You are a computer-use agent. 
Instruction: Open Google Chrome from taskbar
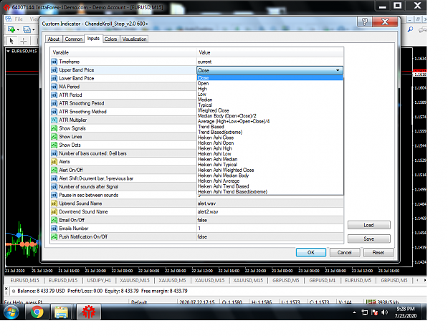37,312
